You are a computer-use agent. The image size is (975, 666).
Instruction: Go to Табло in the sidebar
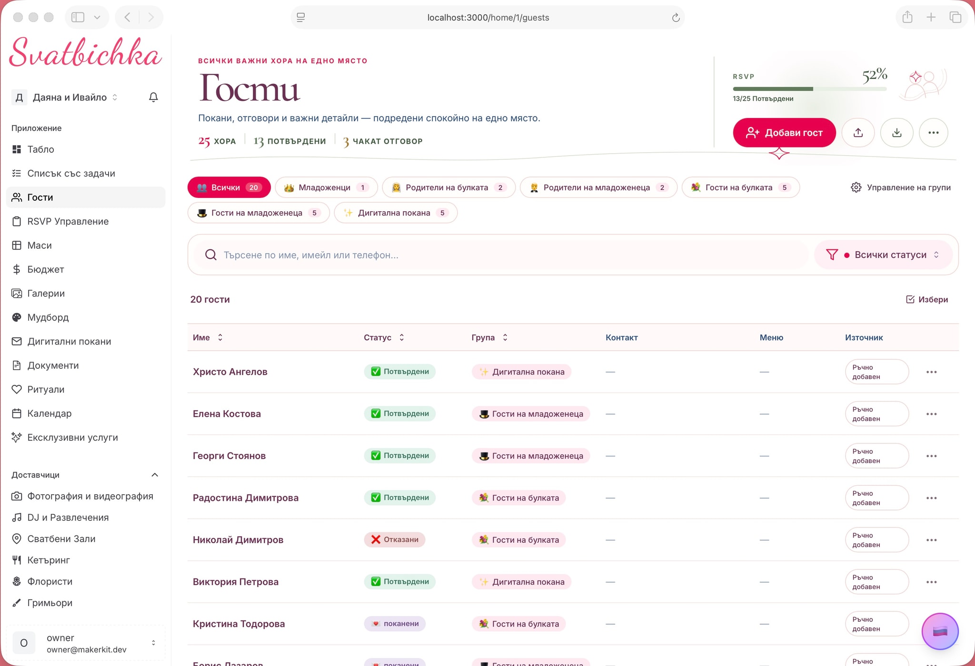tap(86, 149)
